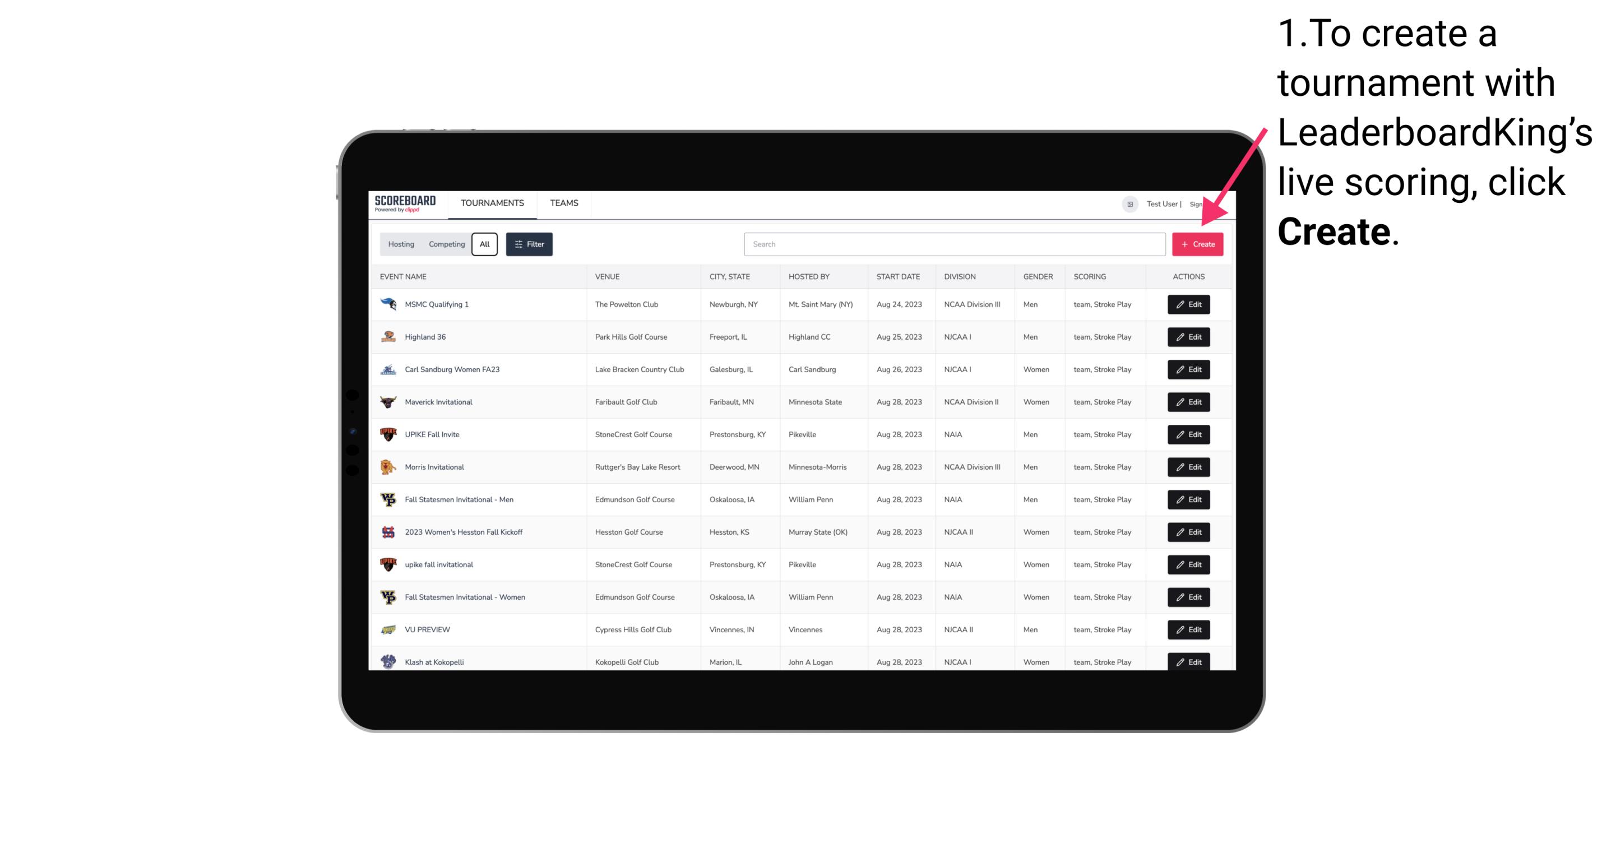
Task: Click Edit icon for VU PREVIEW tournament
Action: click(1188, 629)
